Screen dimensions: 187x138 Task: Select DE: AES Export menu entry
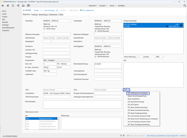point(133,104)
